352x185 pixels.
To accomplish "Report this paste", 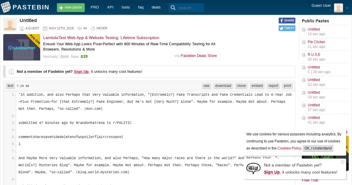I will (x=273, y=86).
